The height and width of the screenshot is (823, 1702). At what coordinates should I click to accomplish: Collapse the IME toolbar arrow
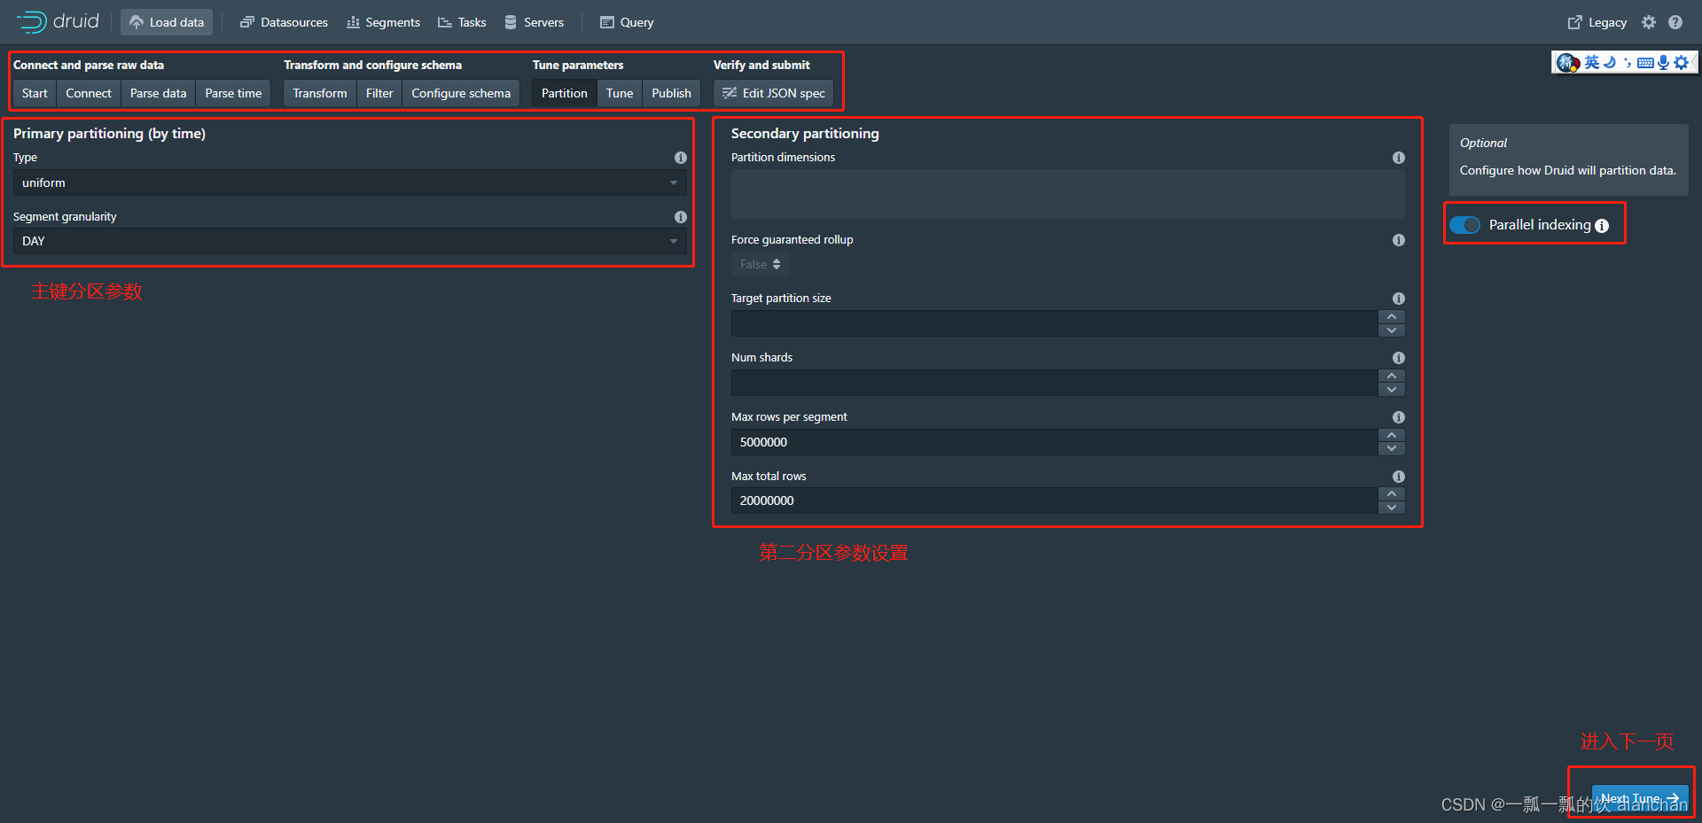(1694, 62)
